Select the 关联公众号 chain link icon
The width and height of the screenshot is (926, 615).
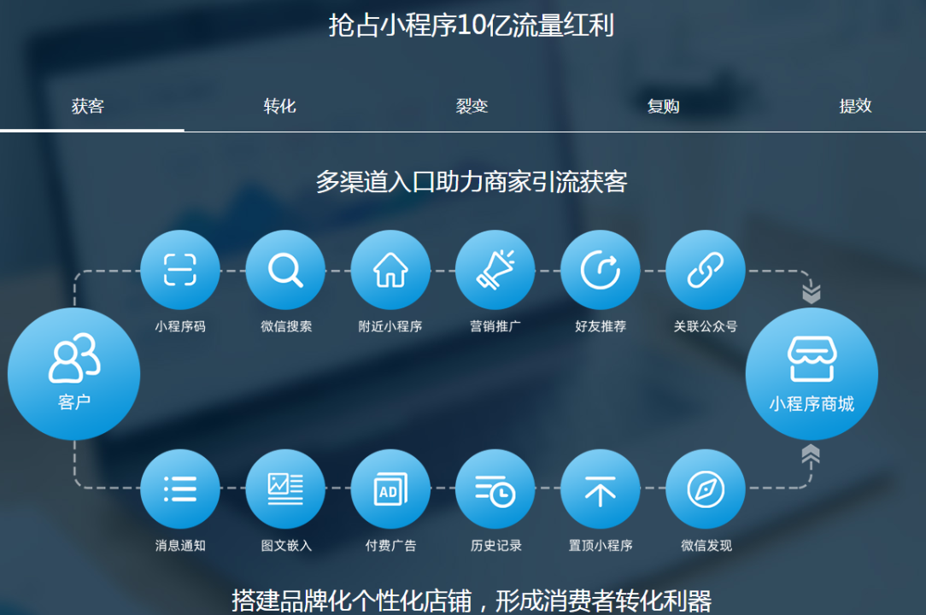(706, 270)
